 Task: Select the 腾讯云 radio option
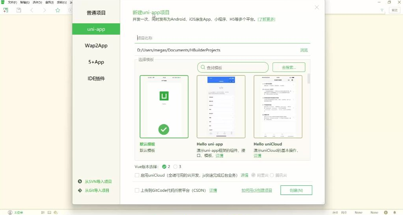tap(272, 175)
